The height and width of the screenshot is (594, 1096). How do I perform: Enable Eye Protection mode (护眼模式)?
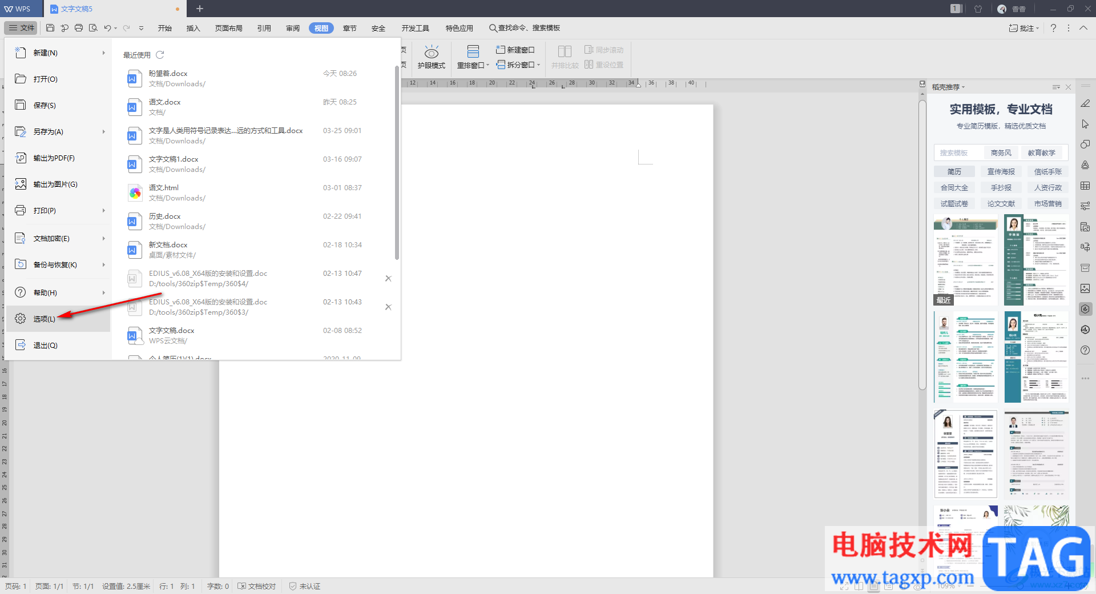coord(432,57)
